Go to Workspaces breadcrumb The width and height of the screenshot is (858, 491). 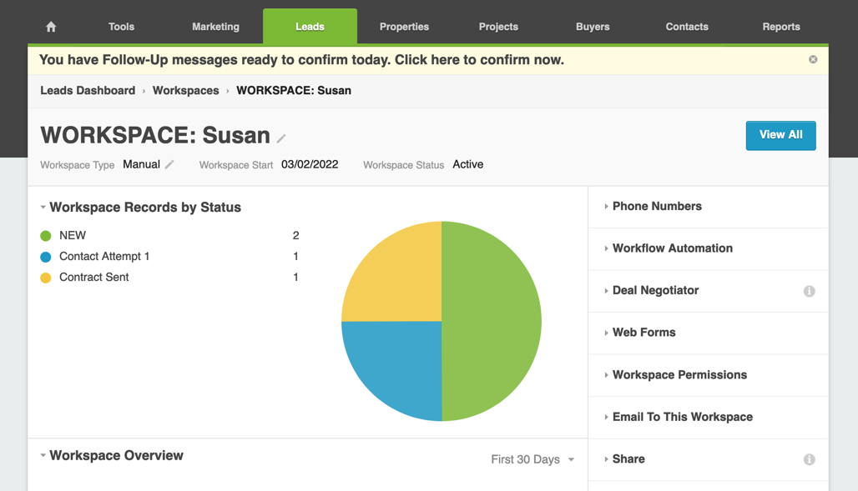[185, 90]
